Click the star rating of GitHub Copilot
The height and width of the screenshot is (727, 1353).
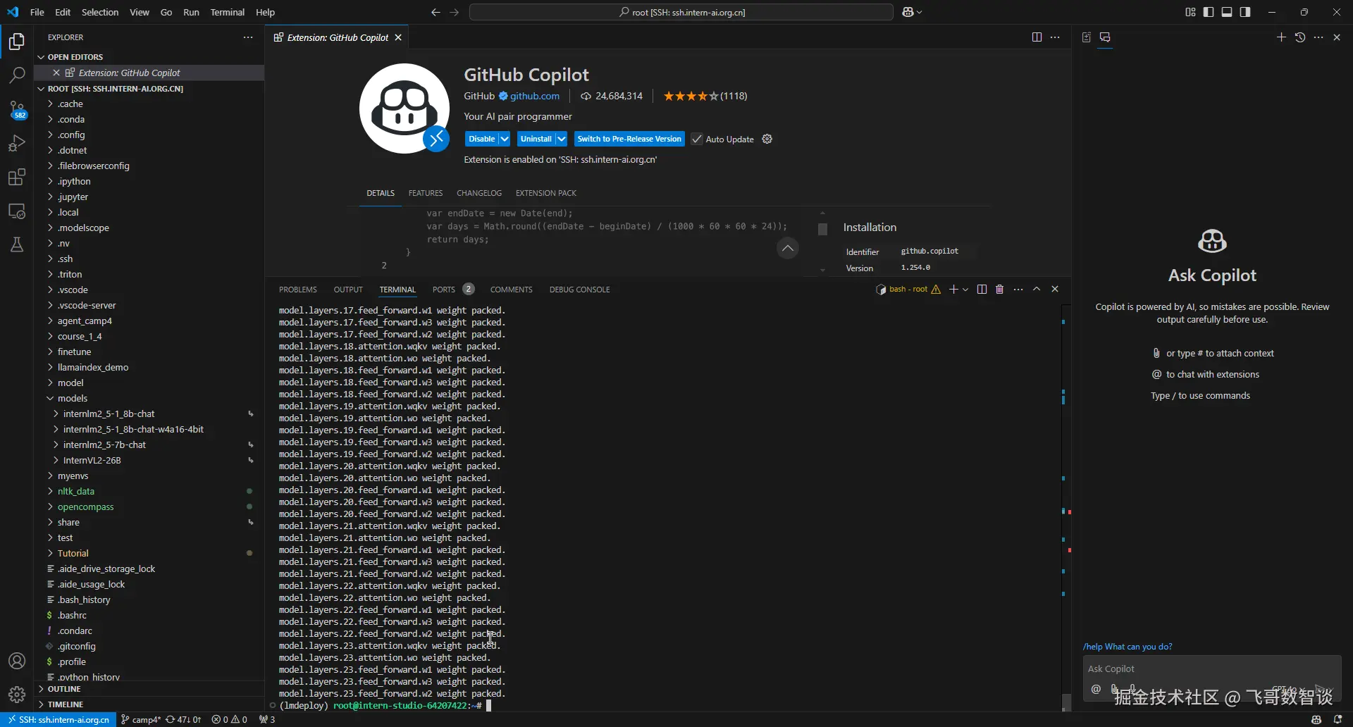pos(691,96)
